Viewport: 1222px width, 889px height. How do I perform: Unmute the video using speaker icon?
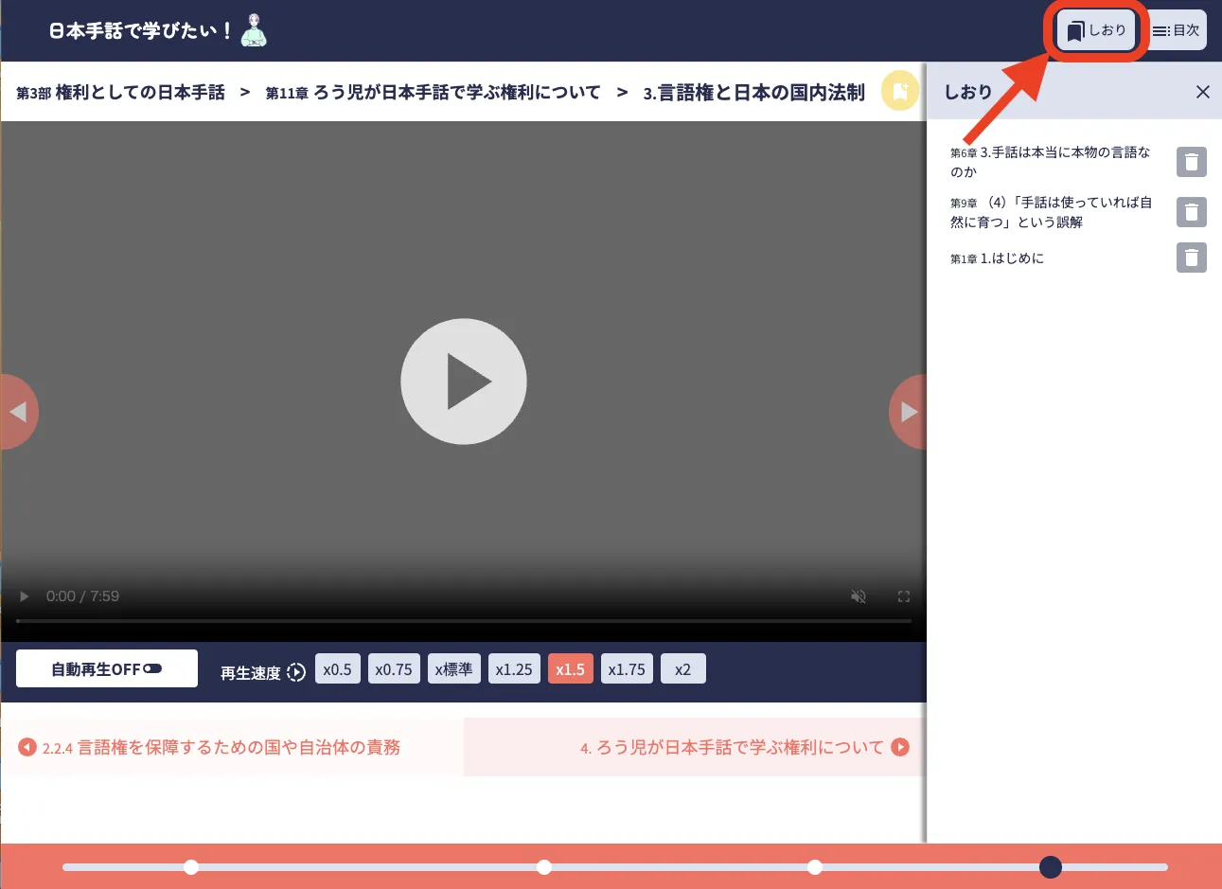coord(858,596)
